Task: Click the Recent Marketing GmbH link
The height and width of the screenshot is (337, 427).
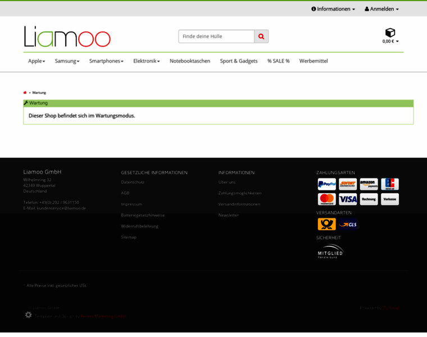Action: pyautogui.click(x=103, y=316)
